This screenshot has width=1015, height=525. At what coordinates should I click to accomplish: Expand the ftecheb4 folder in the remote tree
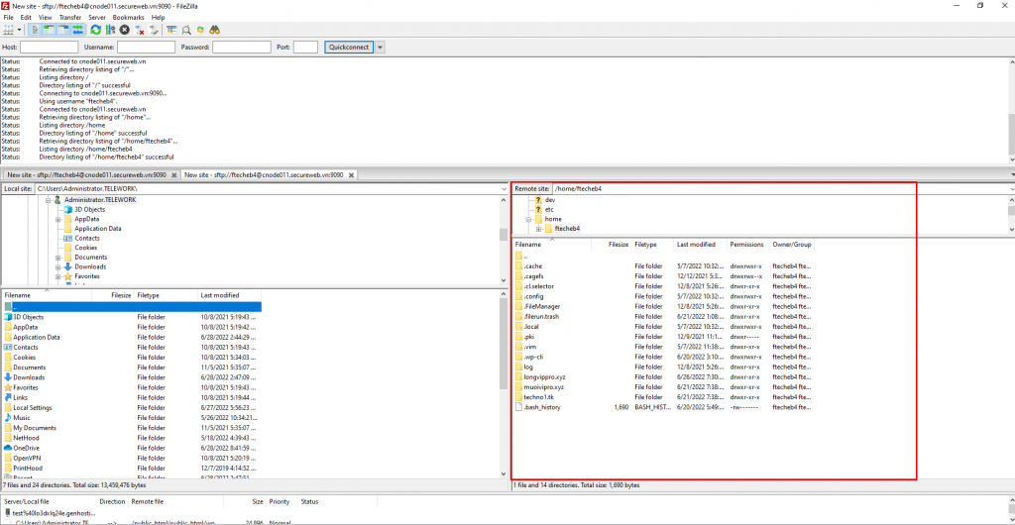tap(538, 229)
